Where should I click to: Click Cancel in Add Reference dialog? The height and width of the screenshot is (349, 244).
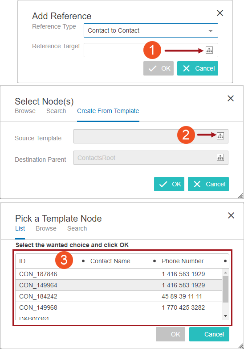tap(198, 68)
